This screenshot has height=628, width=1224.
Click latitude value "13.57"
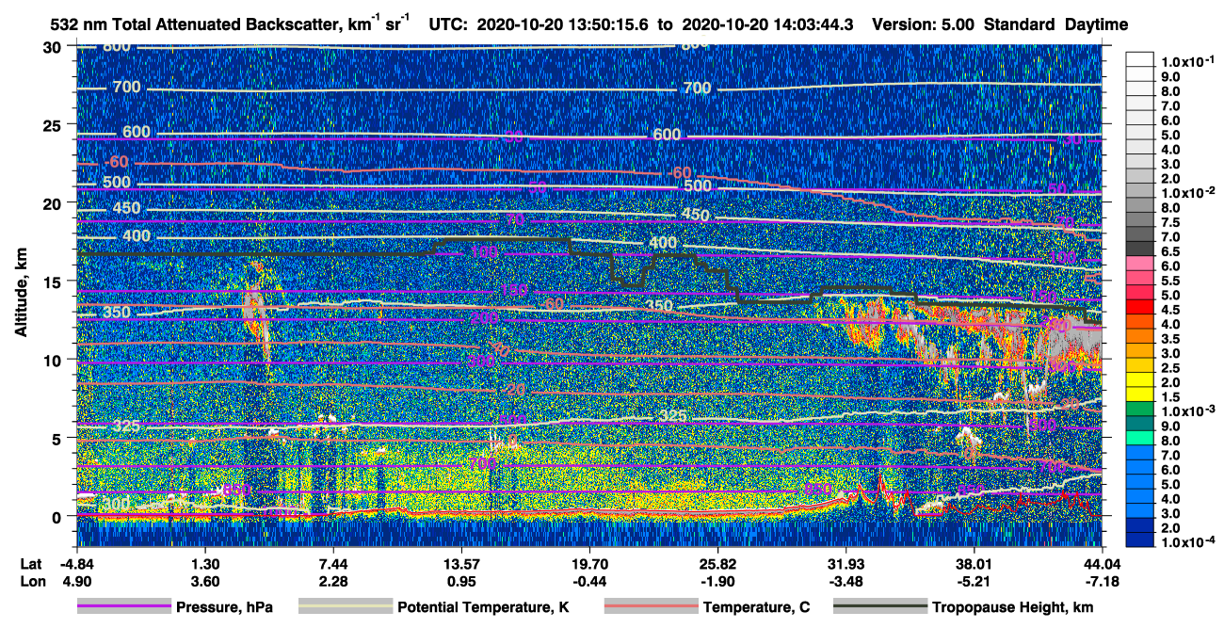pos(461,563)
